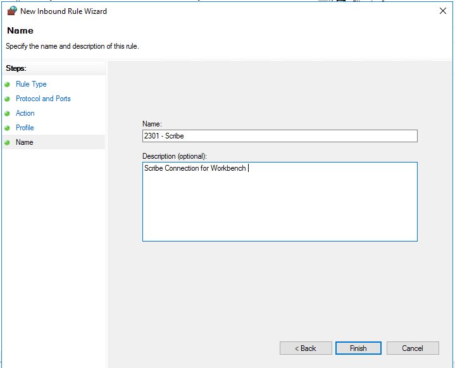This screenshot has width=455, height=368.
Task: Click the rule Name text field
Action: (x=280, y=136)
